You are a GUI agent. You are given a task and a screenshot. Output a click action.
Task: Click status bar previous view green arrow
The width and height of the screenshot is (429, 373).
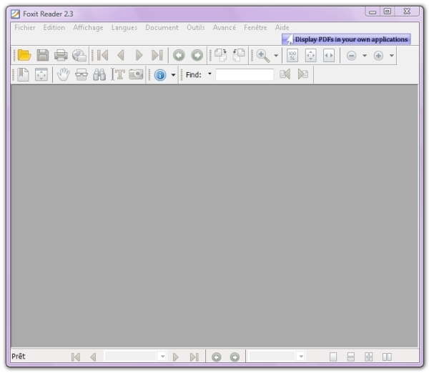pos(217,357)
